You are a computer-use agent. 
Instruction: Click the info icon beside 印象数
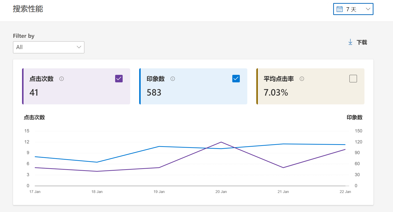click(173, 79)
